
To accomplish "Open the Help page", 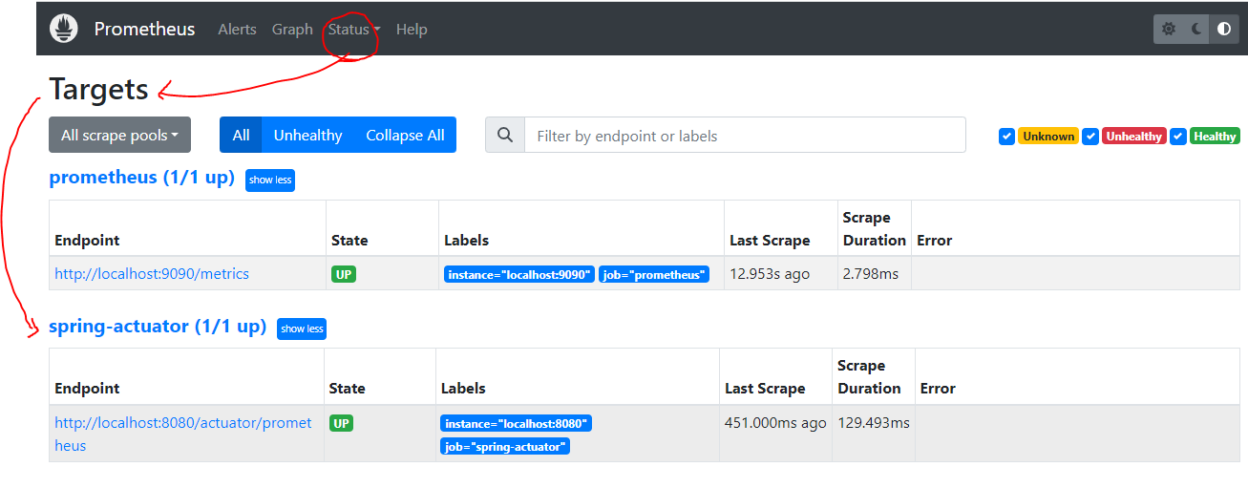I will 412,29.
